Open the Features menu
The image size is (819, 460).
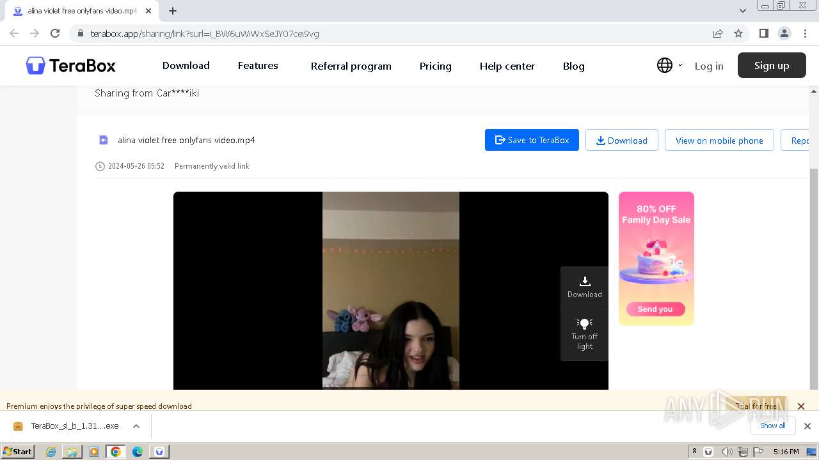click(x=258, y=66)
